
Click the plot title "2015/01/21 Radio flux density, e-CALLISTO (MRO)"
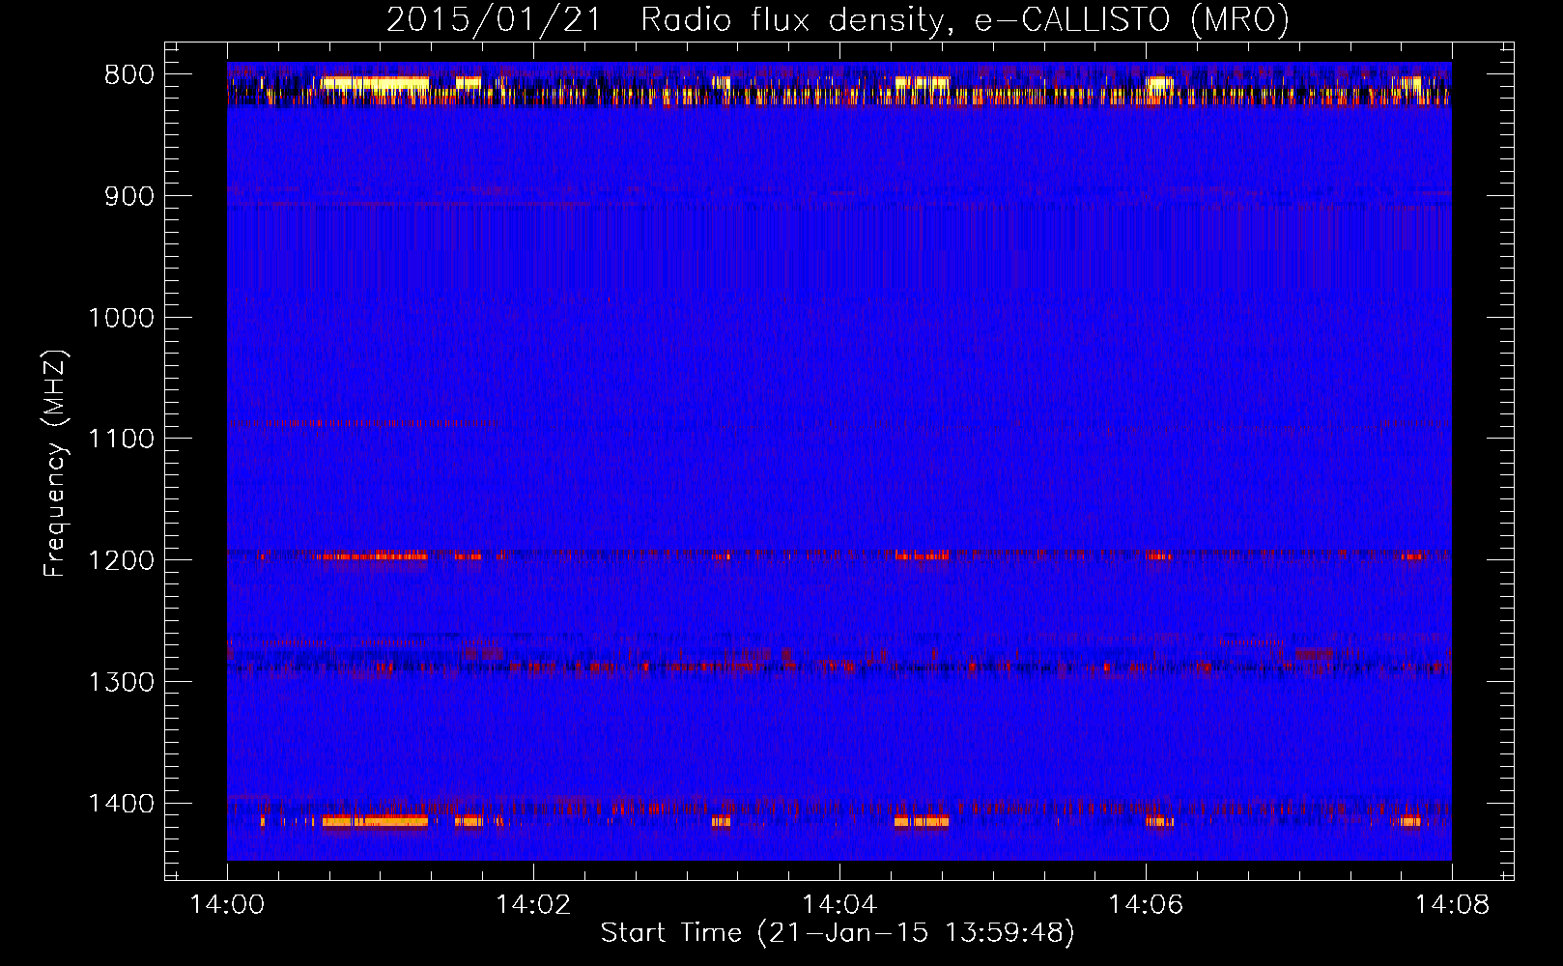pyautogui.click(x=838, y=19)
